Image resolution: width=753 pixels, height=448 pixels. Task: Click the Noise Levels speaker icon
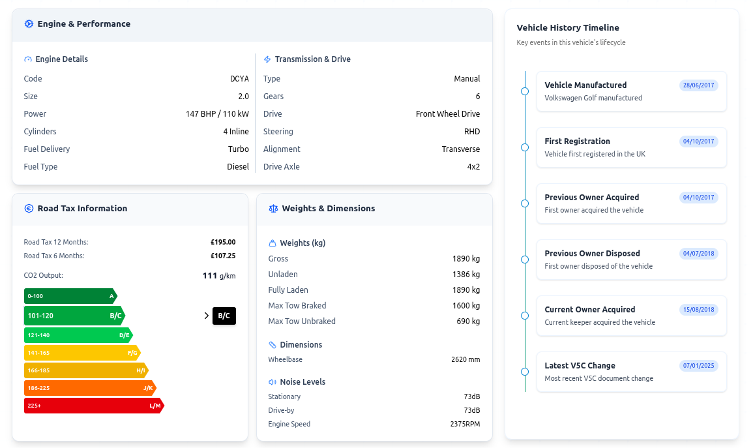coord(273,382)
